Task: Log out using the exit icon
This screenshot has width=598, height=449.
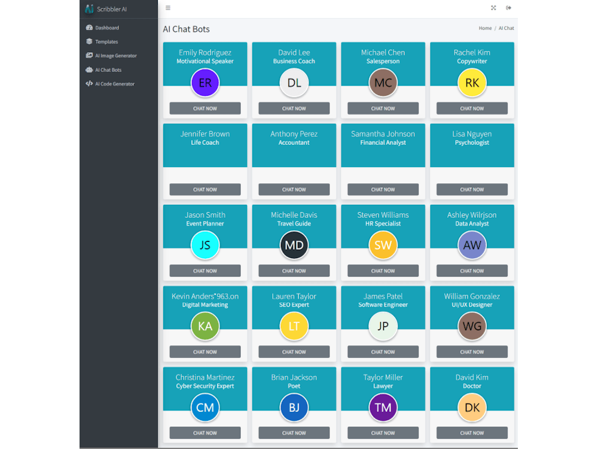Action: (508, 8)
